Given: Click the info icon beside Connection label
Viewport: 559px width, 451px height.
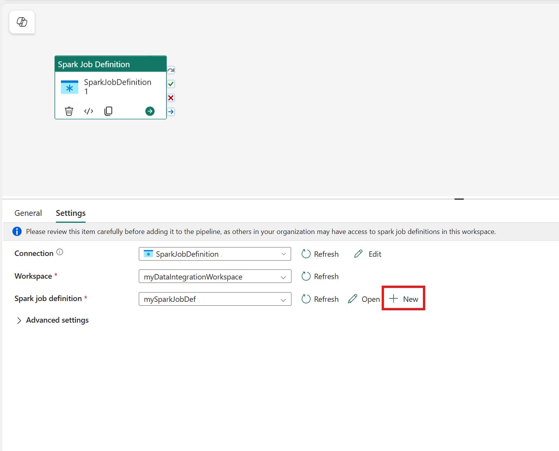Looking at the screenshot, I should click(x=60, y=252).
